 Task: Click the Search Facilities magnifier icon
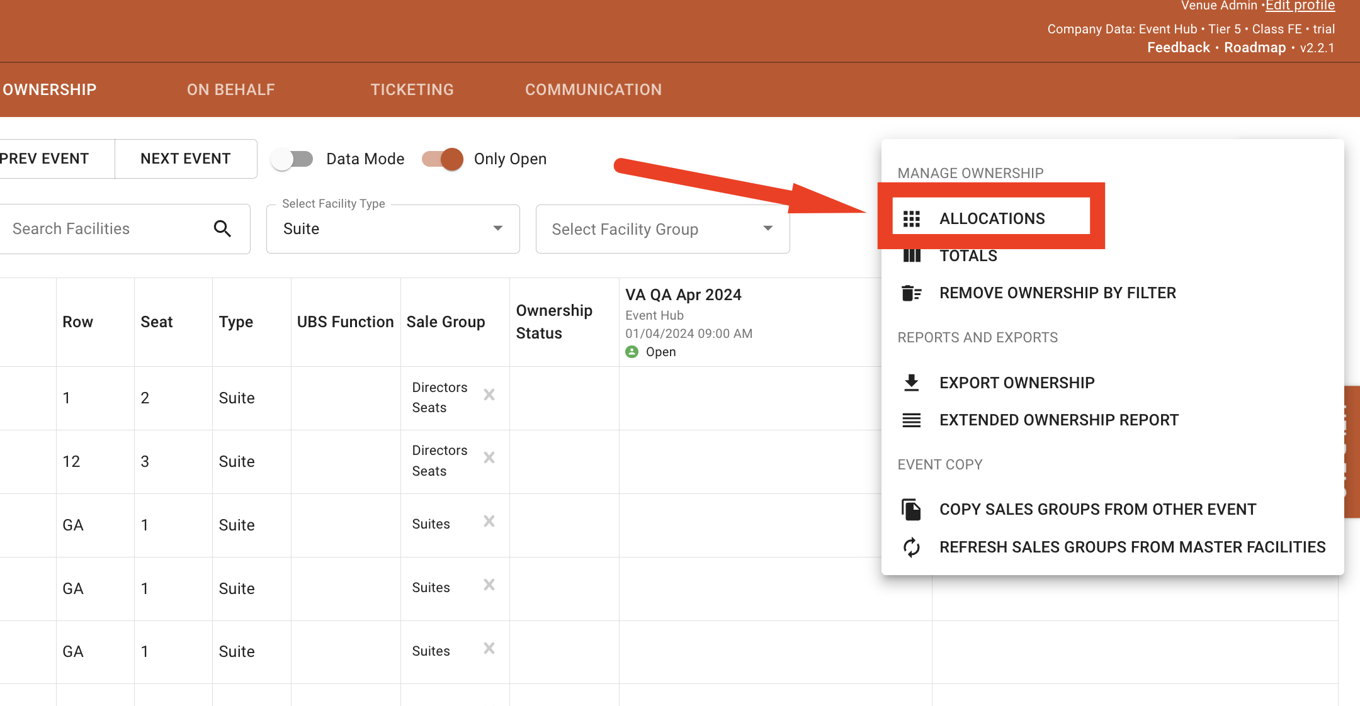click(222, 228)
